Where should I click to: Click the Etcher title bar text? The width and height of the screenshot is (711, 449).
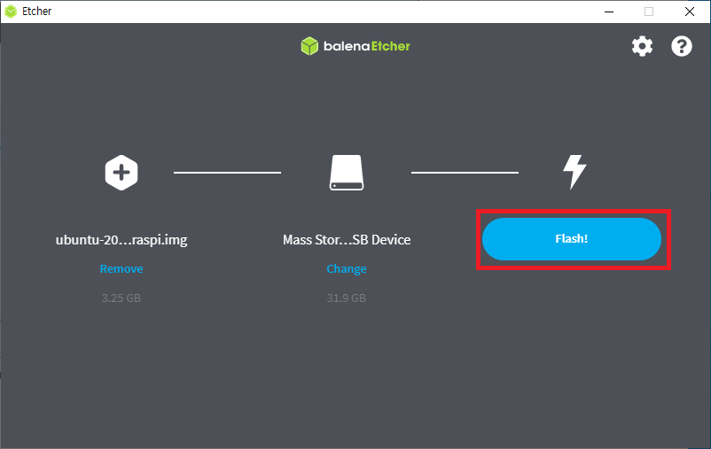36,12
